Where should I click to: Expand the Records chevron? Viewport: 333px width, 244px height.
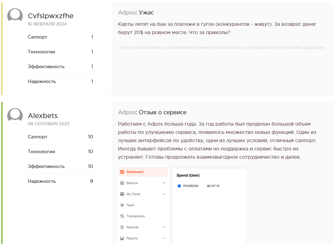[x=163, y=227]
